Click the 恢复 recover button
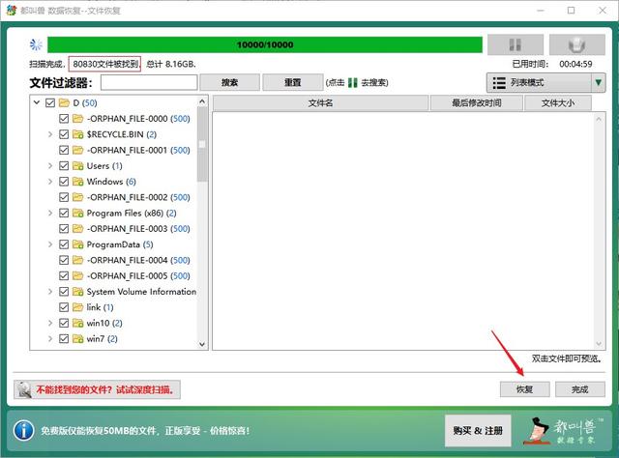Viewport: 619px width, 458px height. 524,389
